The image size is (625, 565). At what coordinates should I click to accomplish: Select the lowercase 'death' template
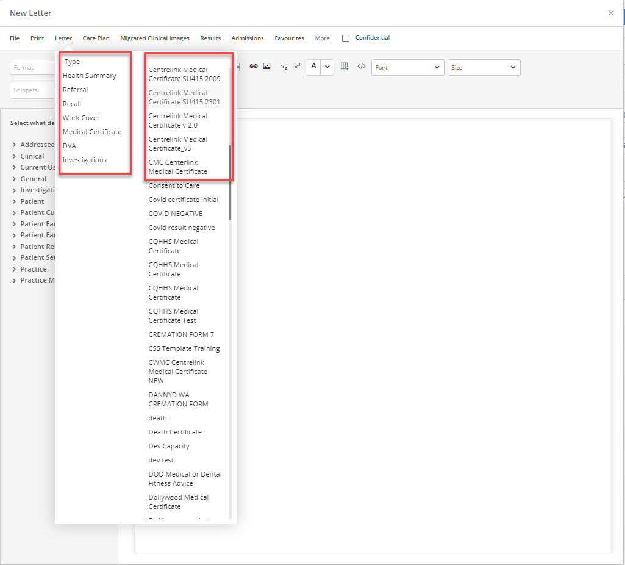click(158, 418)
